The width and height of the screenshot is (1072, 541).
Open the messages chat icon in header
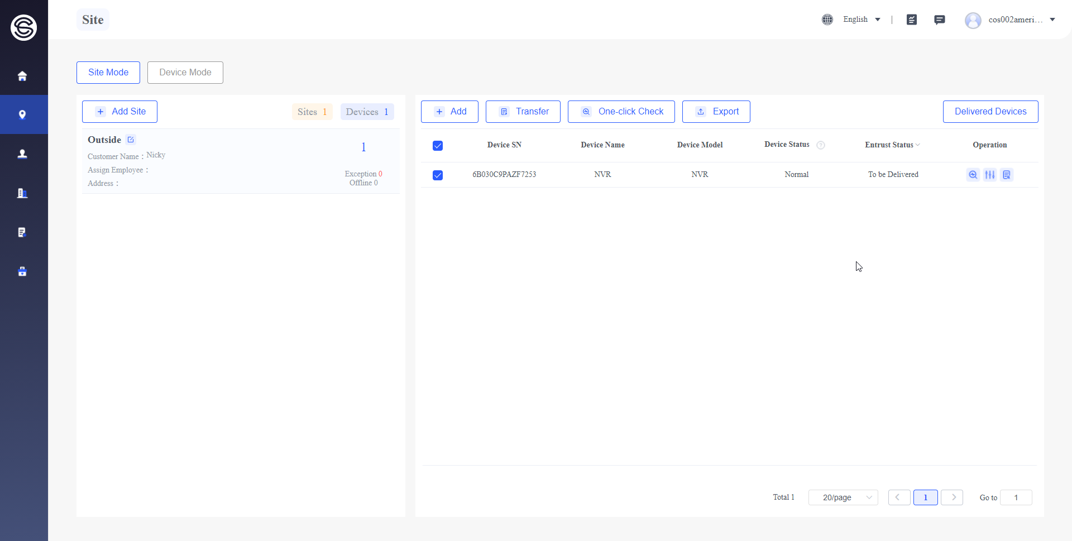pyautogui.click(x=940, y=20)
